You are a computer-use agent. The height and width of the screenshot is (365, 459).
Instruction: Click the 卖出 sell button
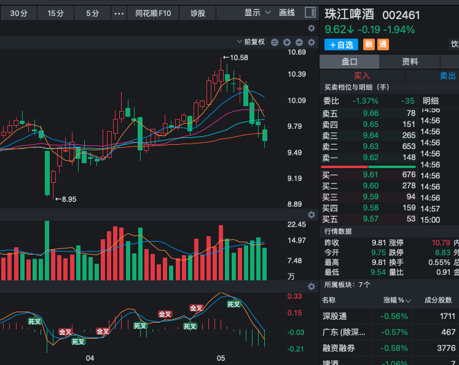[x=447, y=76]
